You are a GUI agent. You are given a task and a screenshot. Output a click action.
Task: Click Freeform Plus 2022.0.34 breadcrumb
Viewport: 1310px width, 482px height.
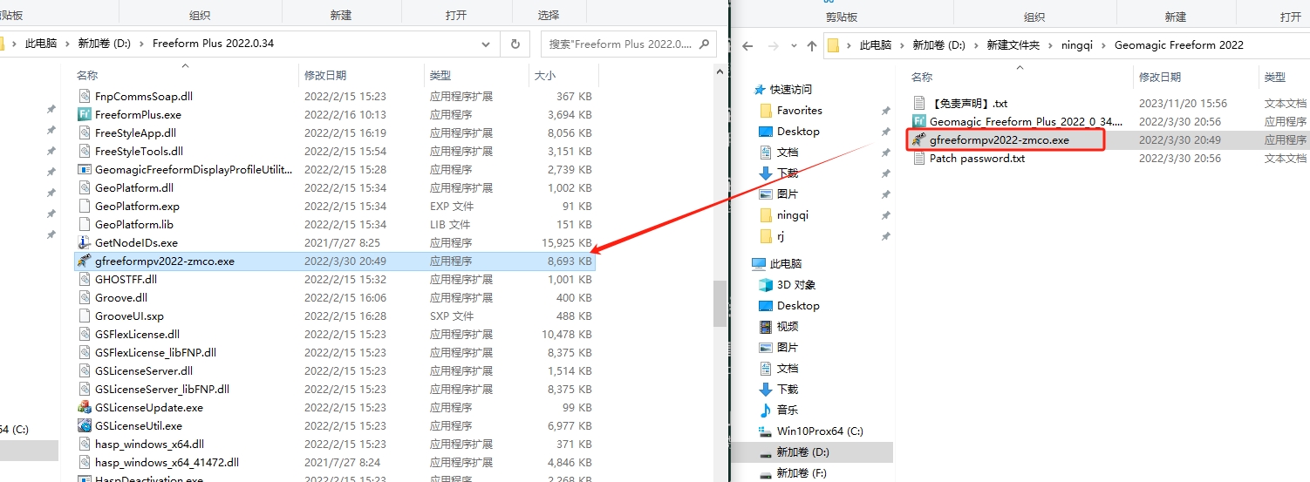tap(213, 44)
